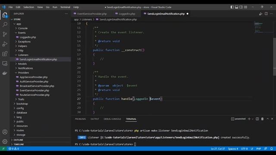Click UTF-8 encoding in status bar

pyautogui.click(x=245, y=149)
